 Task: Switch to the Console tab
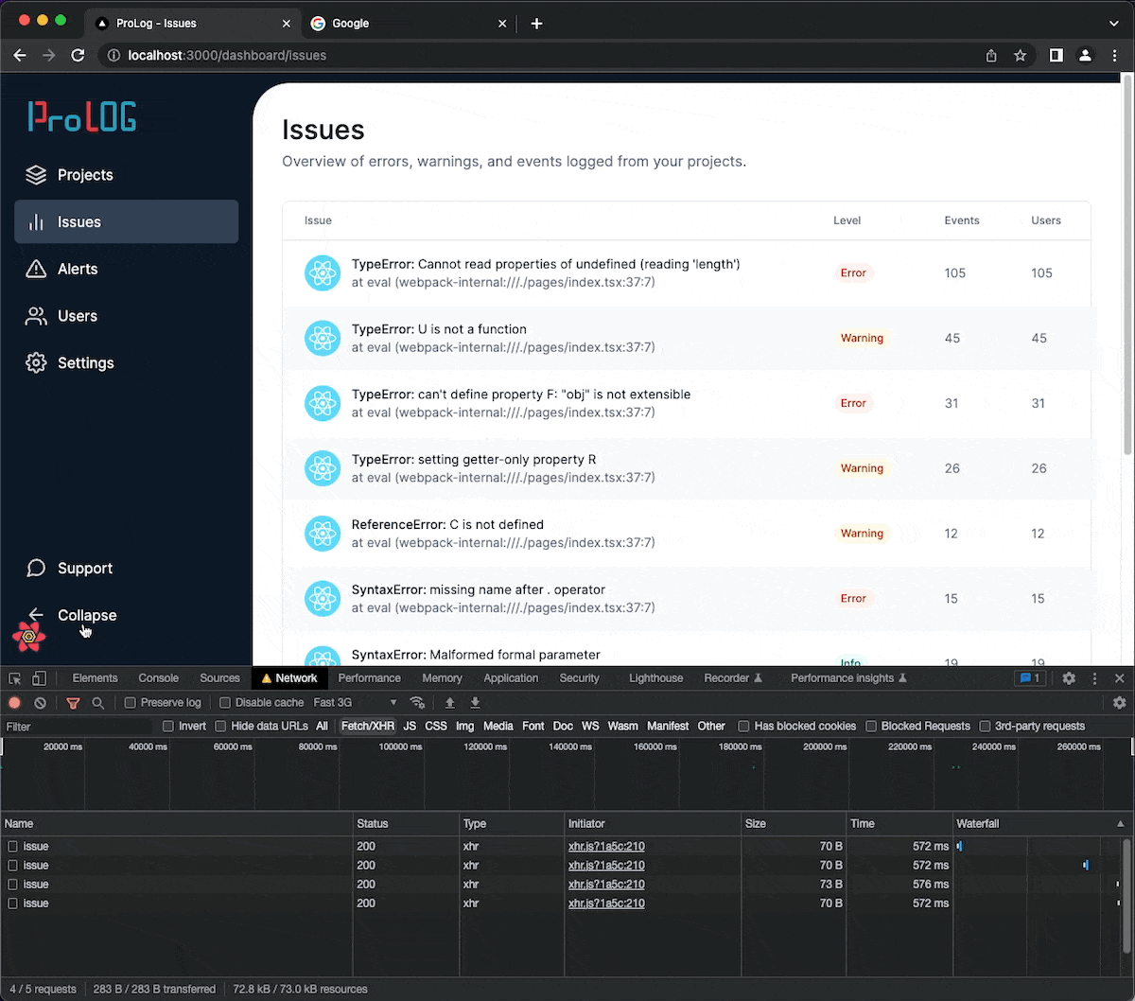(x=158, y=678)
